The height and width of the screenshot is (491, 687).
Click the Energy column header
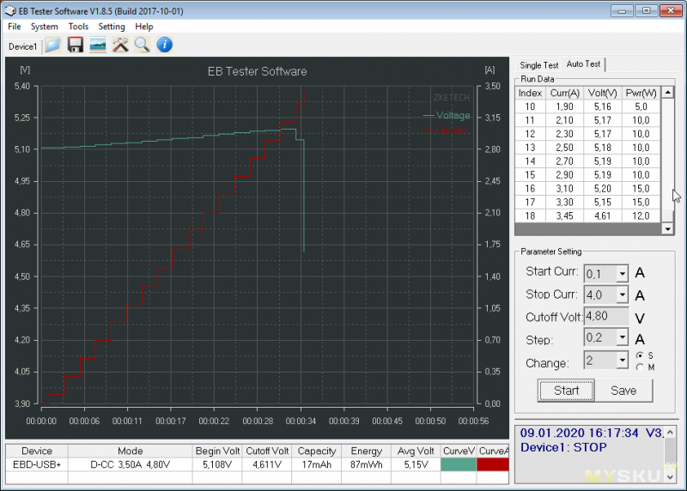367,452
